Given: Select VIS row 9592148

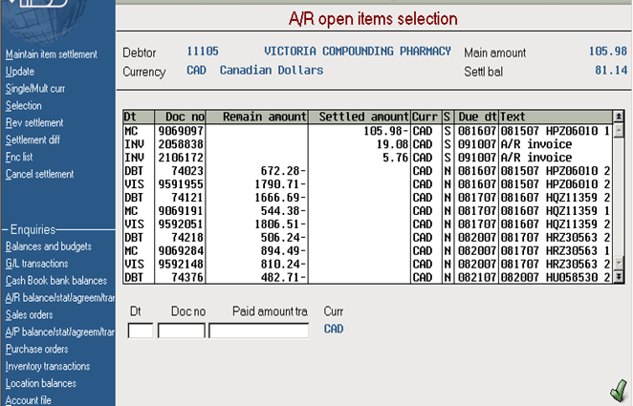Looking at the screenshot, I should 368,264.
